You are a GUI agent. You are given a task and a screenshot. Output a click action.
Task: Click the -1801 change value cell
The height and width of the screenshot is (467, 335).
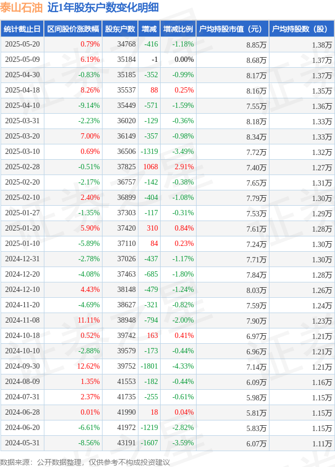(150, 367)
